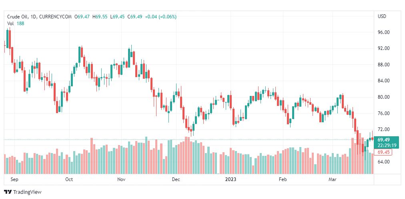Screen dimensions: 405x199
Task: Select the Nov label on time axis
Action: pyautogui.click(x=122, y=179)
